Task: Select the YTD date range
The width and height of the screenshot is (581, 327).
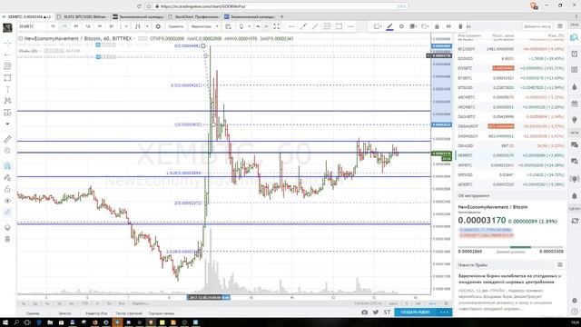Action: (84, 303)
